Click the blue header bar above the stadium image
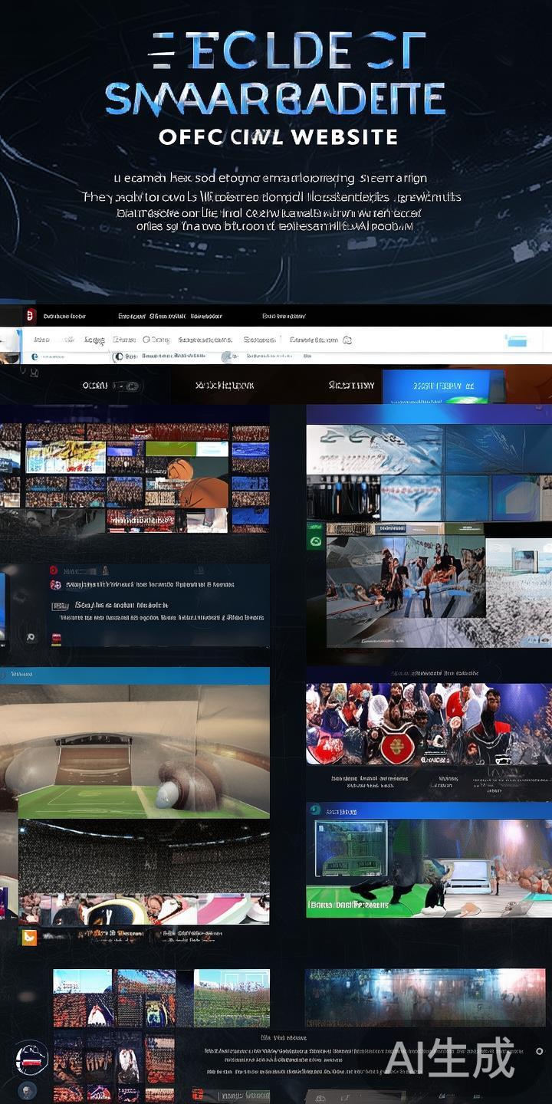Image resolution: width=552 pixels, height=1104 pixels. (x=135, y=675)
